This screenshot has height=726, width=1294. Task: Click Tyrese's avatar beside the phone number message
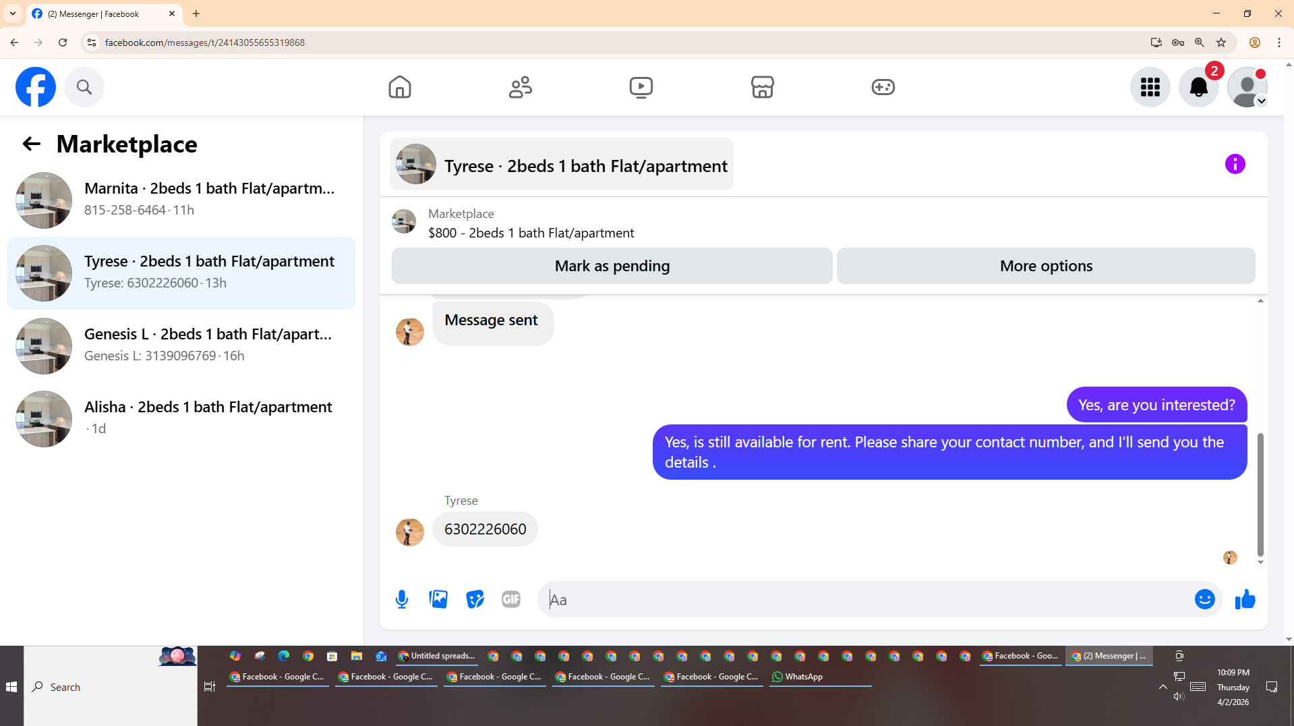[x=410, y=532]
